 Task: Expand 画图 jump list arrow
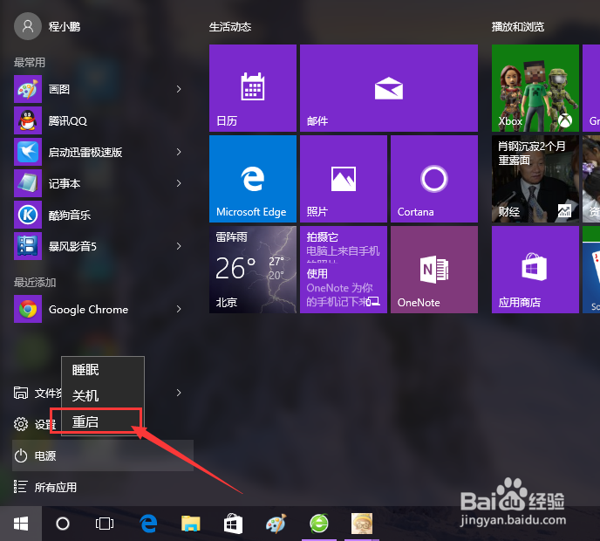179,89
